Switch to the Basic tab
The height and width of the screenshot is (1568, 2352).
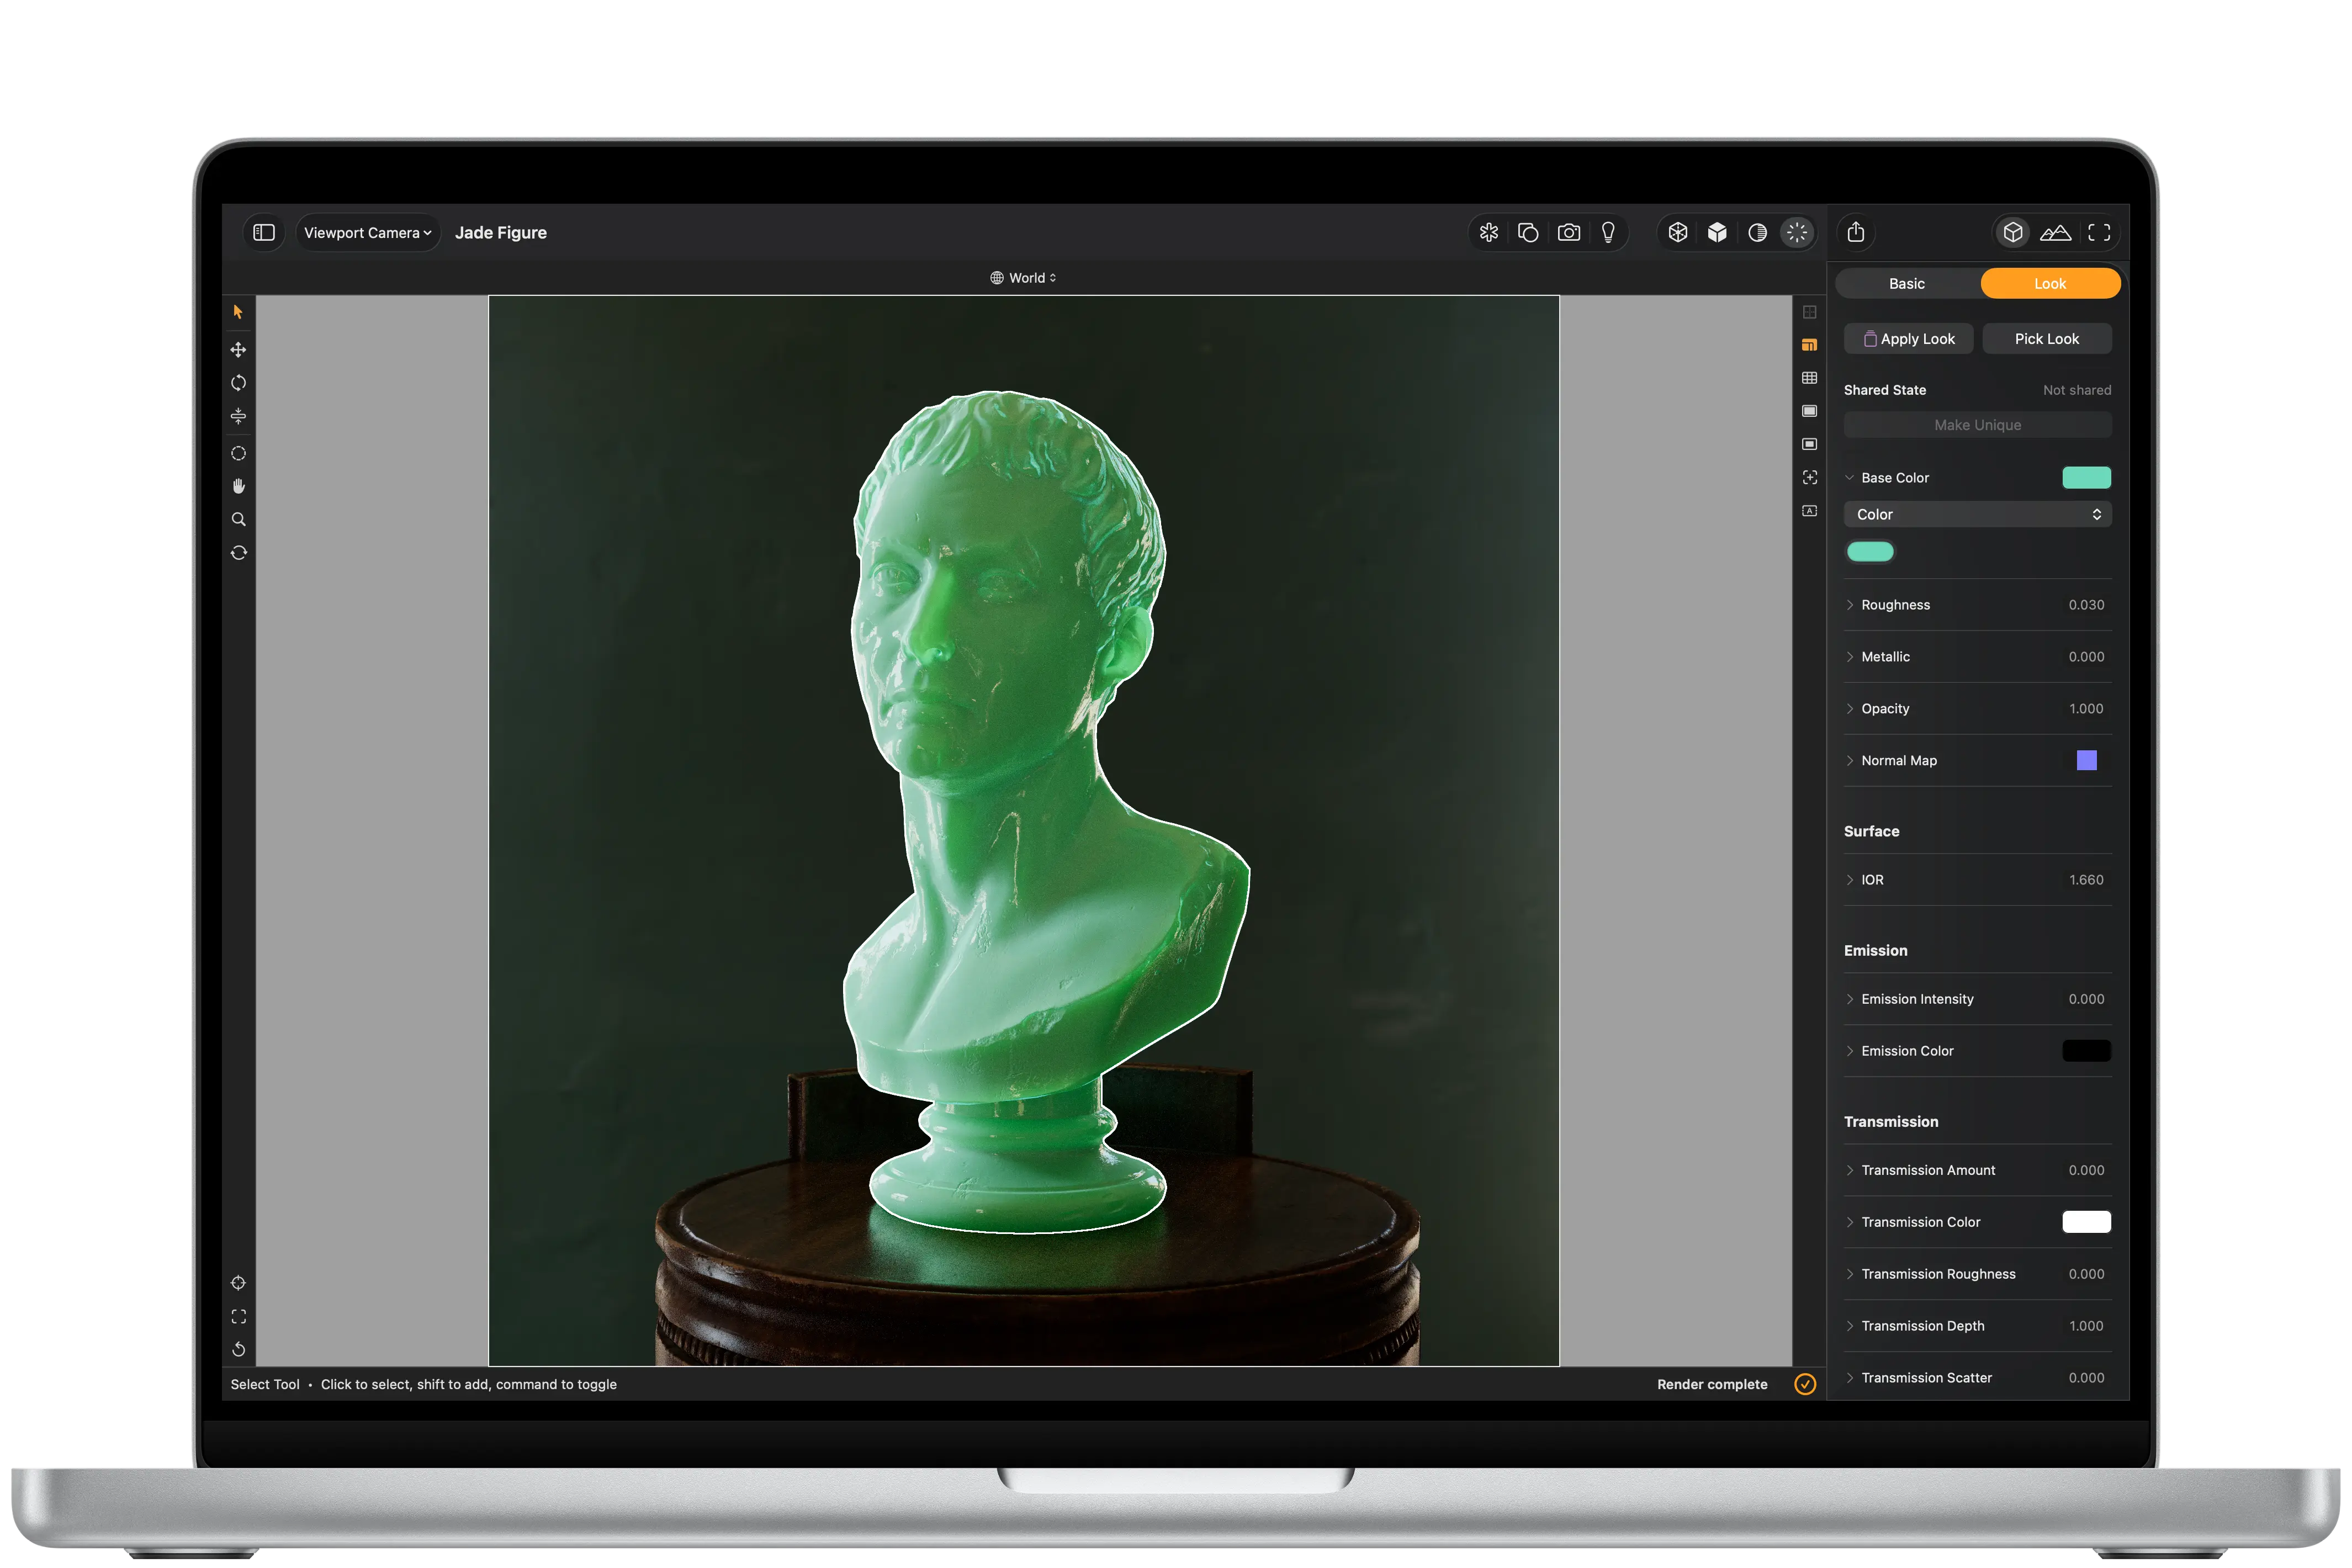[1907, 284]
